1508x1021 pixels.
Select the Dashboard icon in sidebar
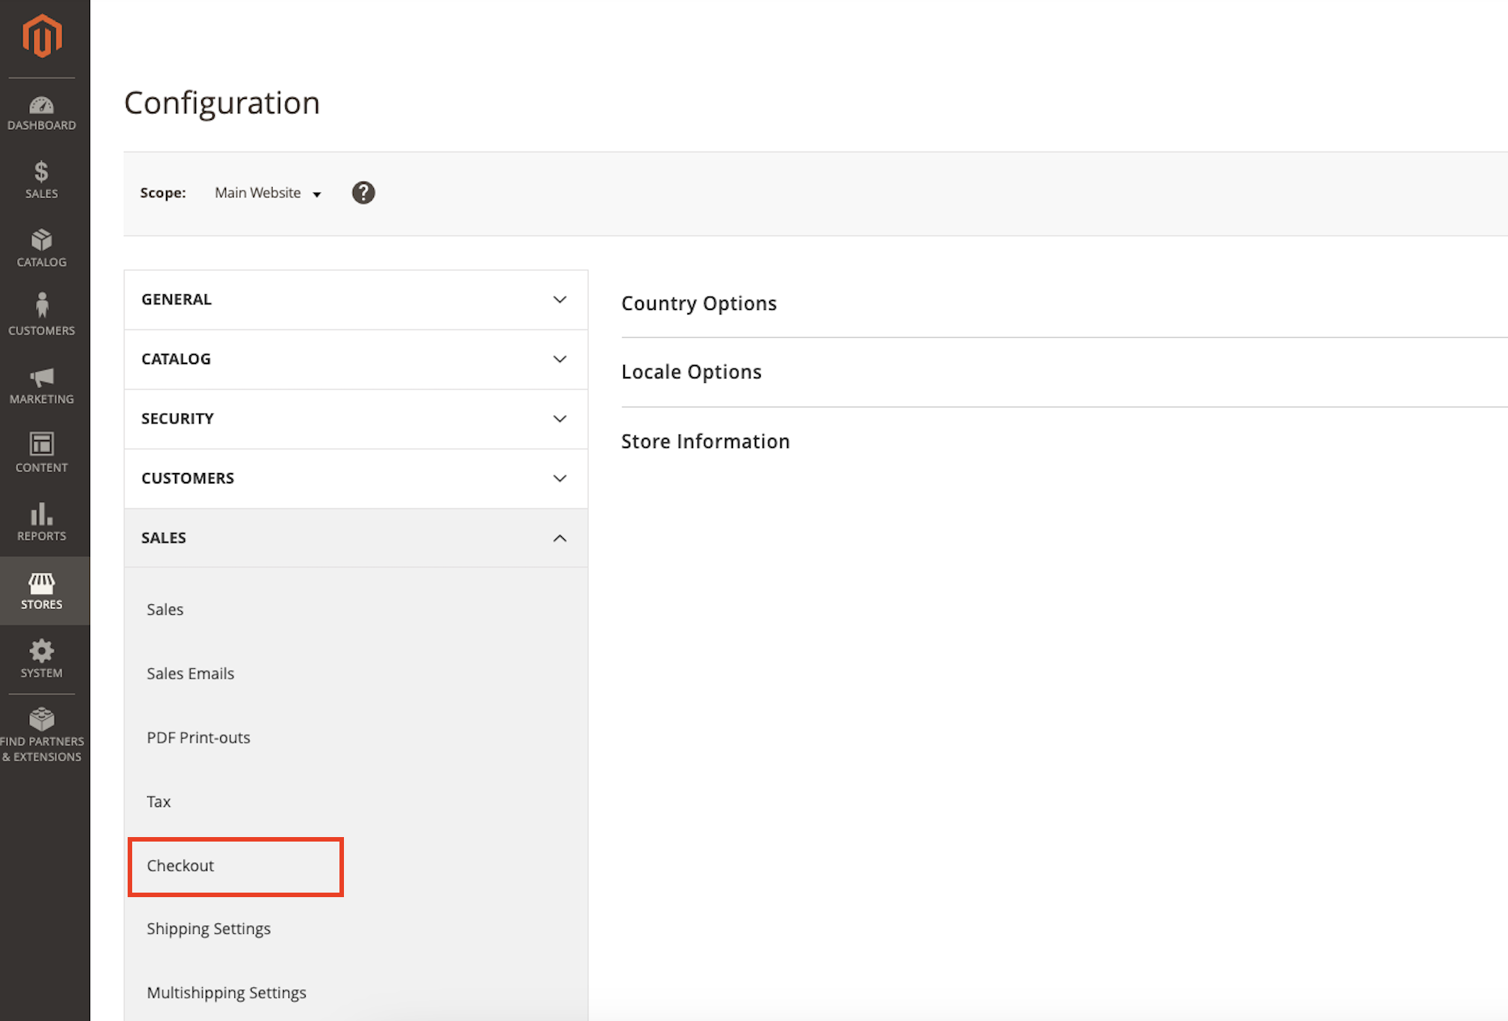click(x=42, y=113)
